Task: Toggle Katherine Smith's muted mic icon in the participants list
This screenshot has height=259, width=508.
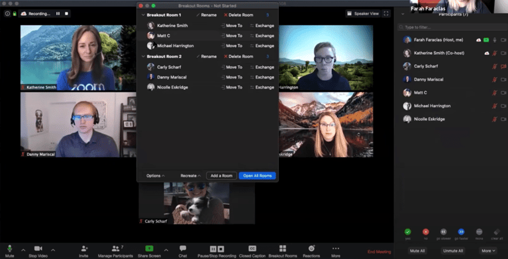Action: click(x=494, y=53)
